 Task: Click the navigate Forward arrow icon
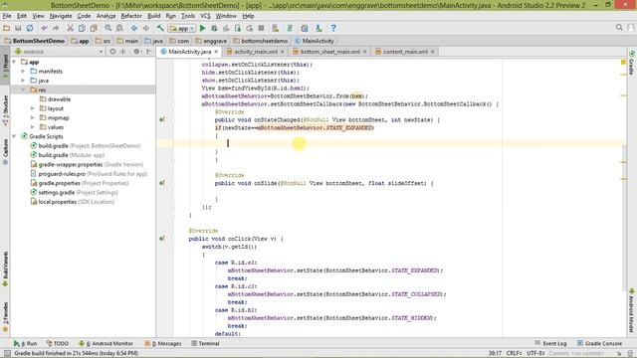point(145,29)
